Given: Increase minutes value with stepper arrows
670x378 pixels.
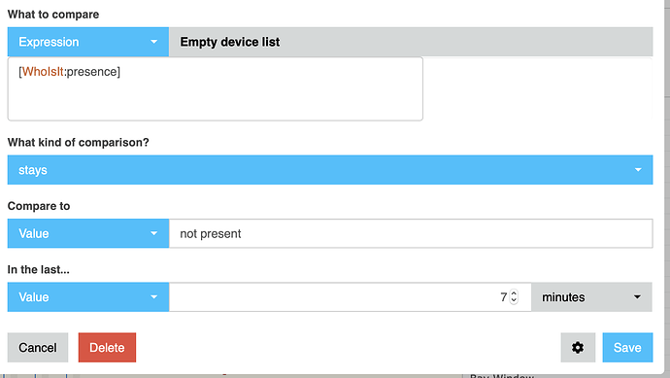Looking at the screenshot, I should [514, 293].
